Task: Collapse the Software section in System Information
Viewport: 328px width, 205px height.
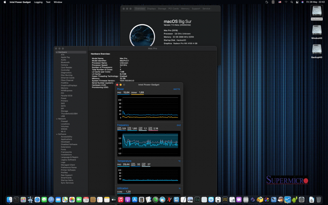Action: click(x=57, y=134)
